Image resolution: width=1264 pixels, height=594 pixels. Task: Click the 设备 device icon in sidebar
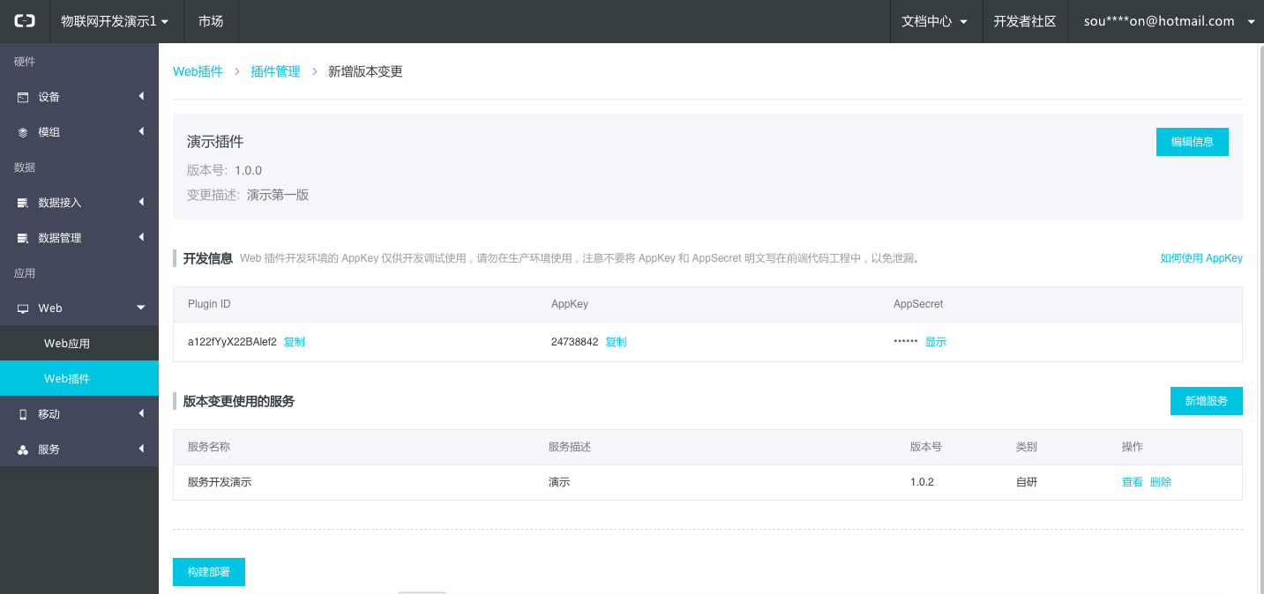coord(23,97)
